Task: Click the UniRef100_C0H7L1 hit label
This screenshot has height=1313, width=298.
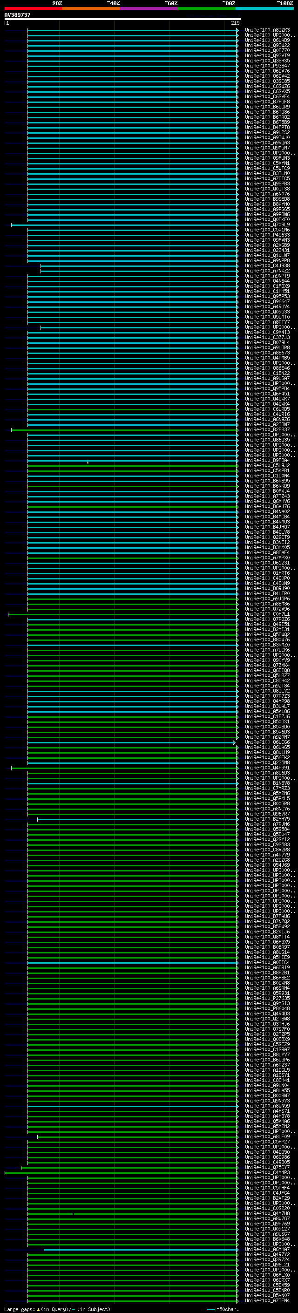Action: 267,614
